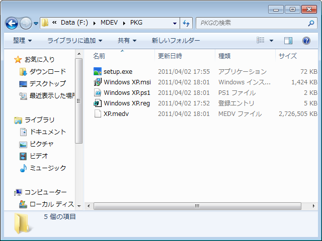Click the refresh button beside address bar
This screenshot has height=241, width=322.
click(x=186, y=23)
